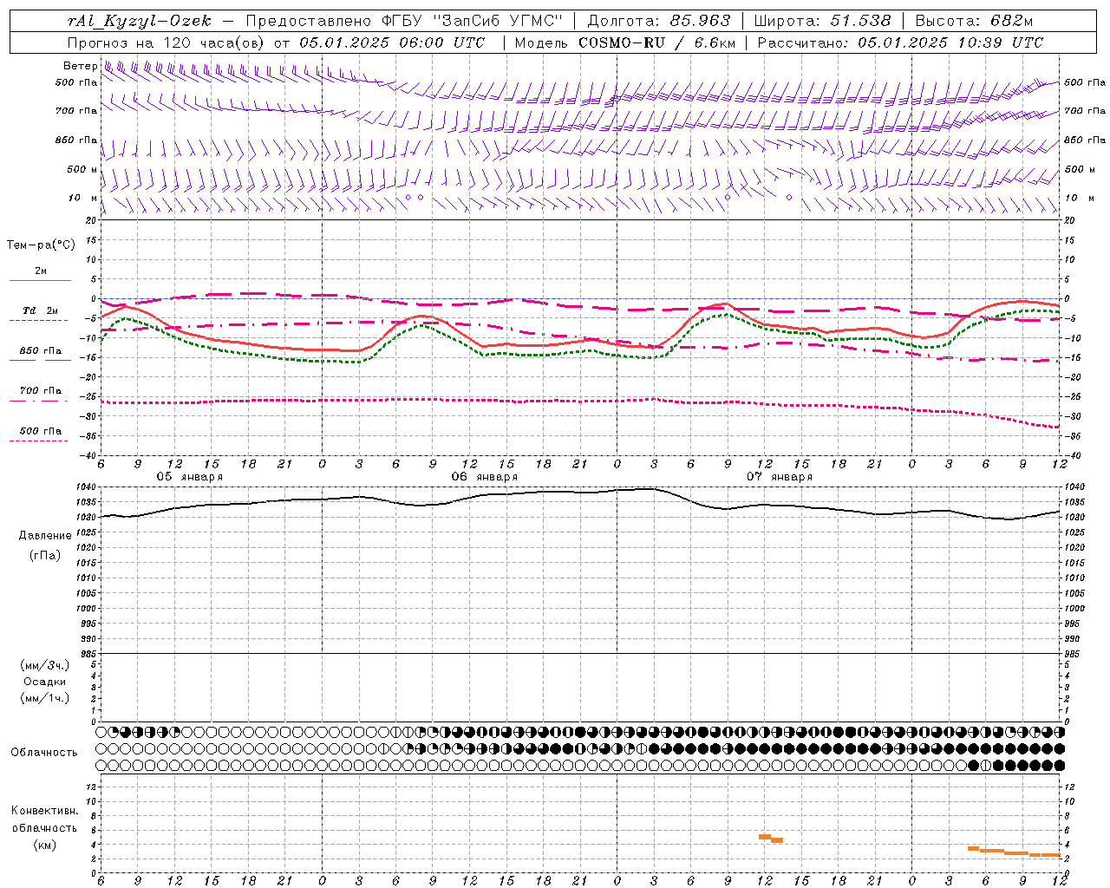Click the Рассчитано: 05.01.2025 10:39 UTC text
Screen dimensions: 1110x888
[x=900, y=42]
